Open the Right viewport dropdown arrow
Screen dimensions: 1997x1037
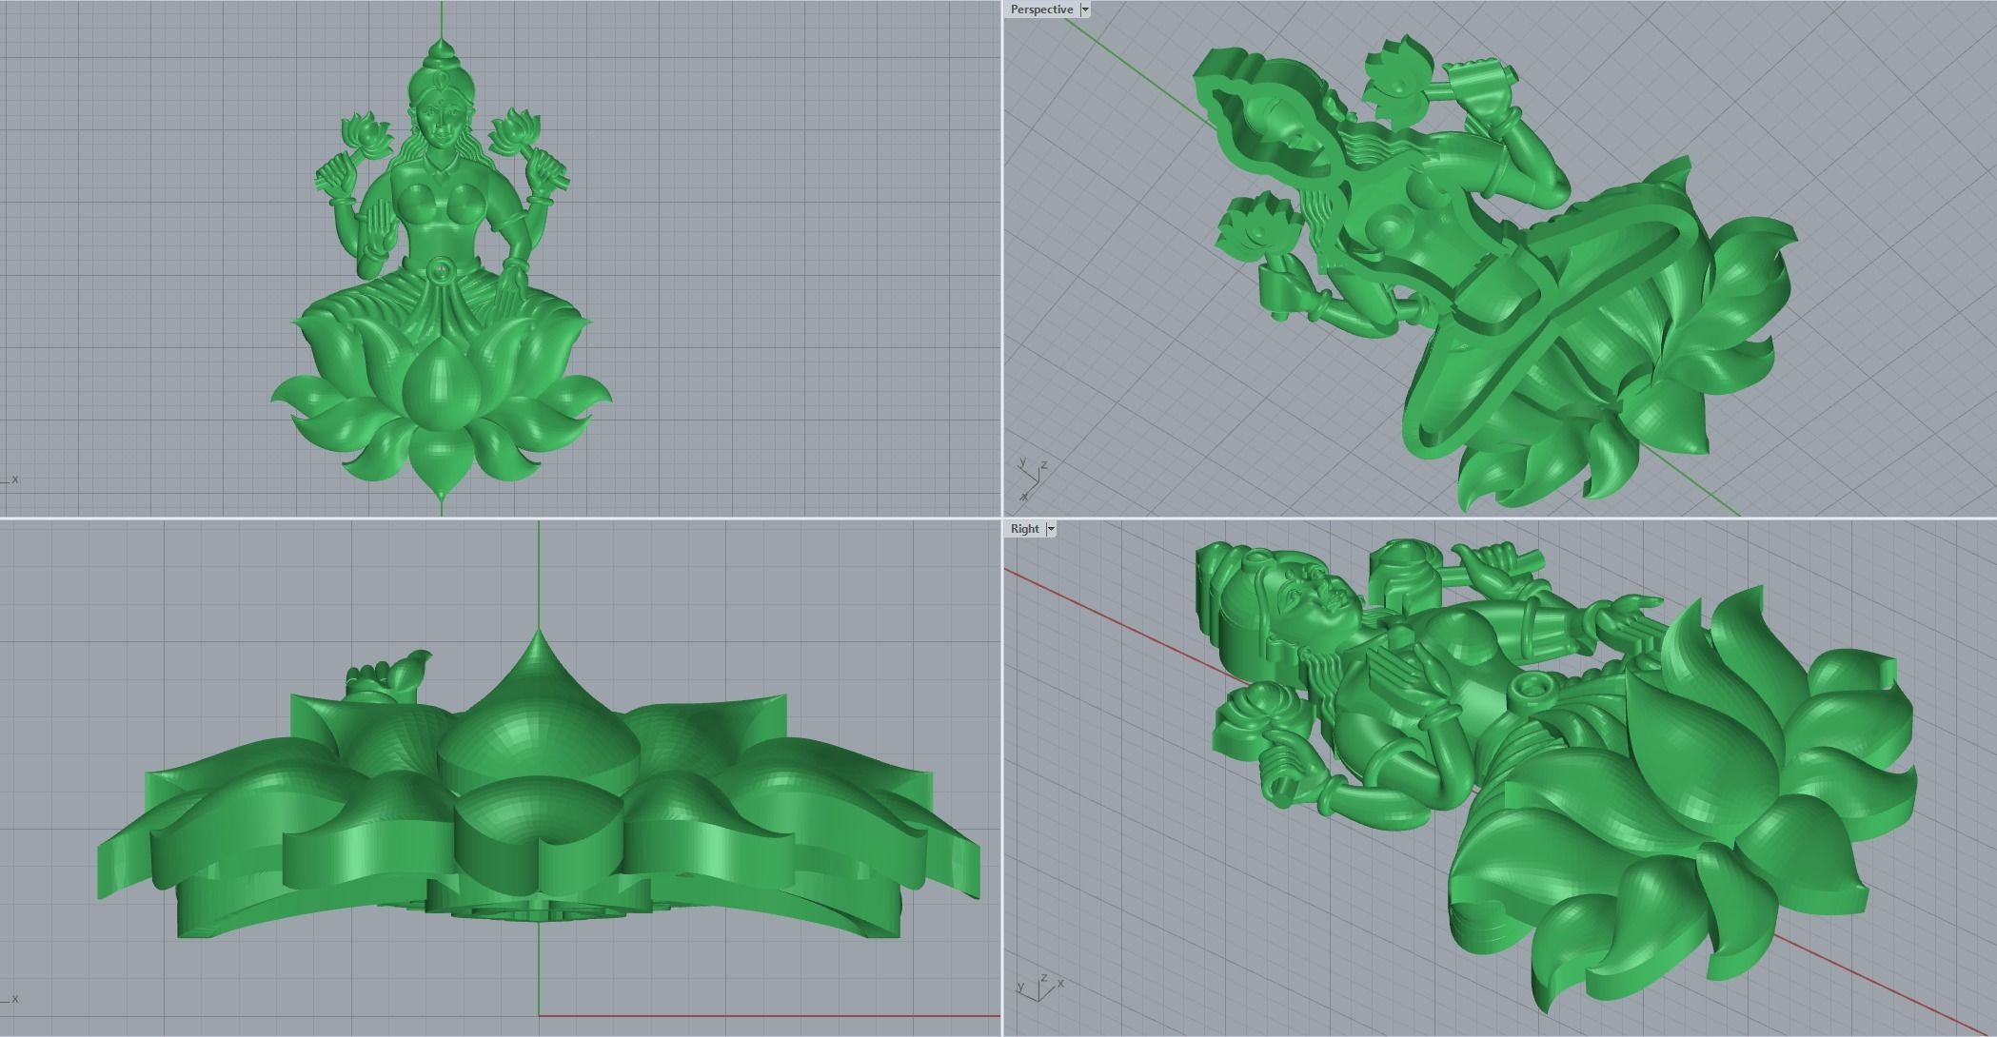(1051, 529)
